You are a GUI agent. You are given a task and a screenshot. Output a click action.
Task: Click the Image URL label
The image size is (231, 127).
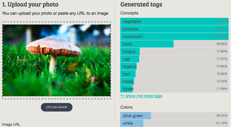(x=11, y=124)
